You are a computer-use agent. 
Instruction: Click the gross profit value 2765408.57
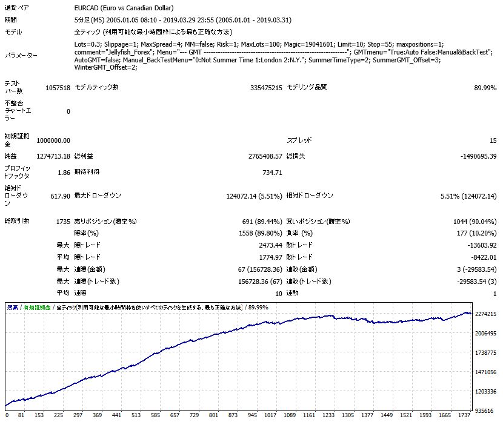click(x=265, y=156)
